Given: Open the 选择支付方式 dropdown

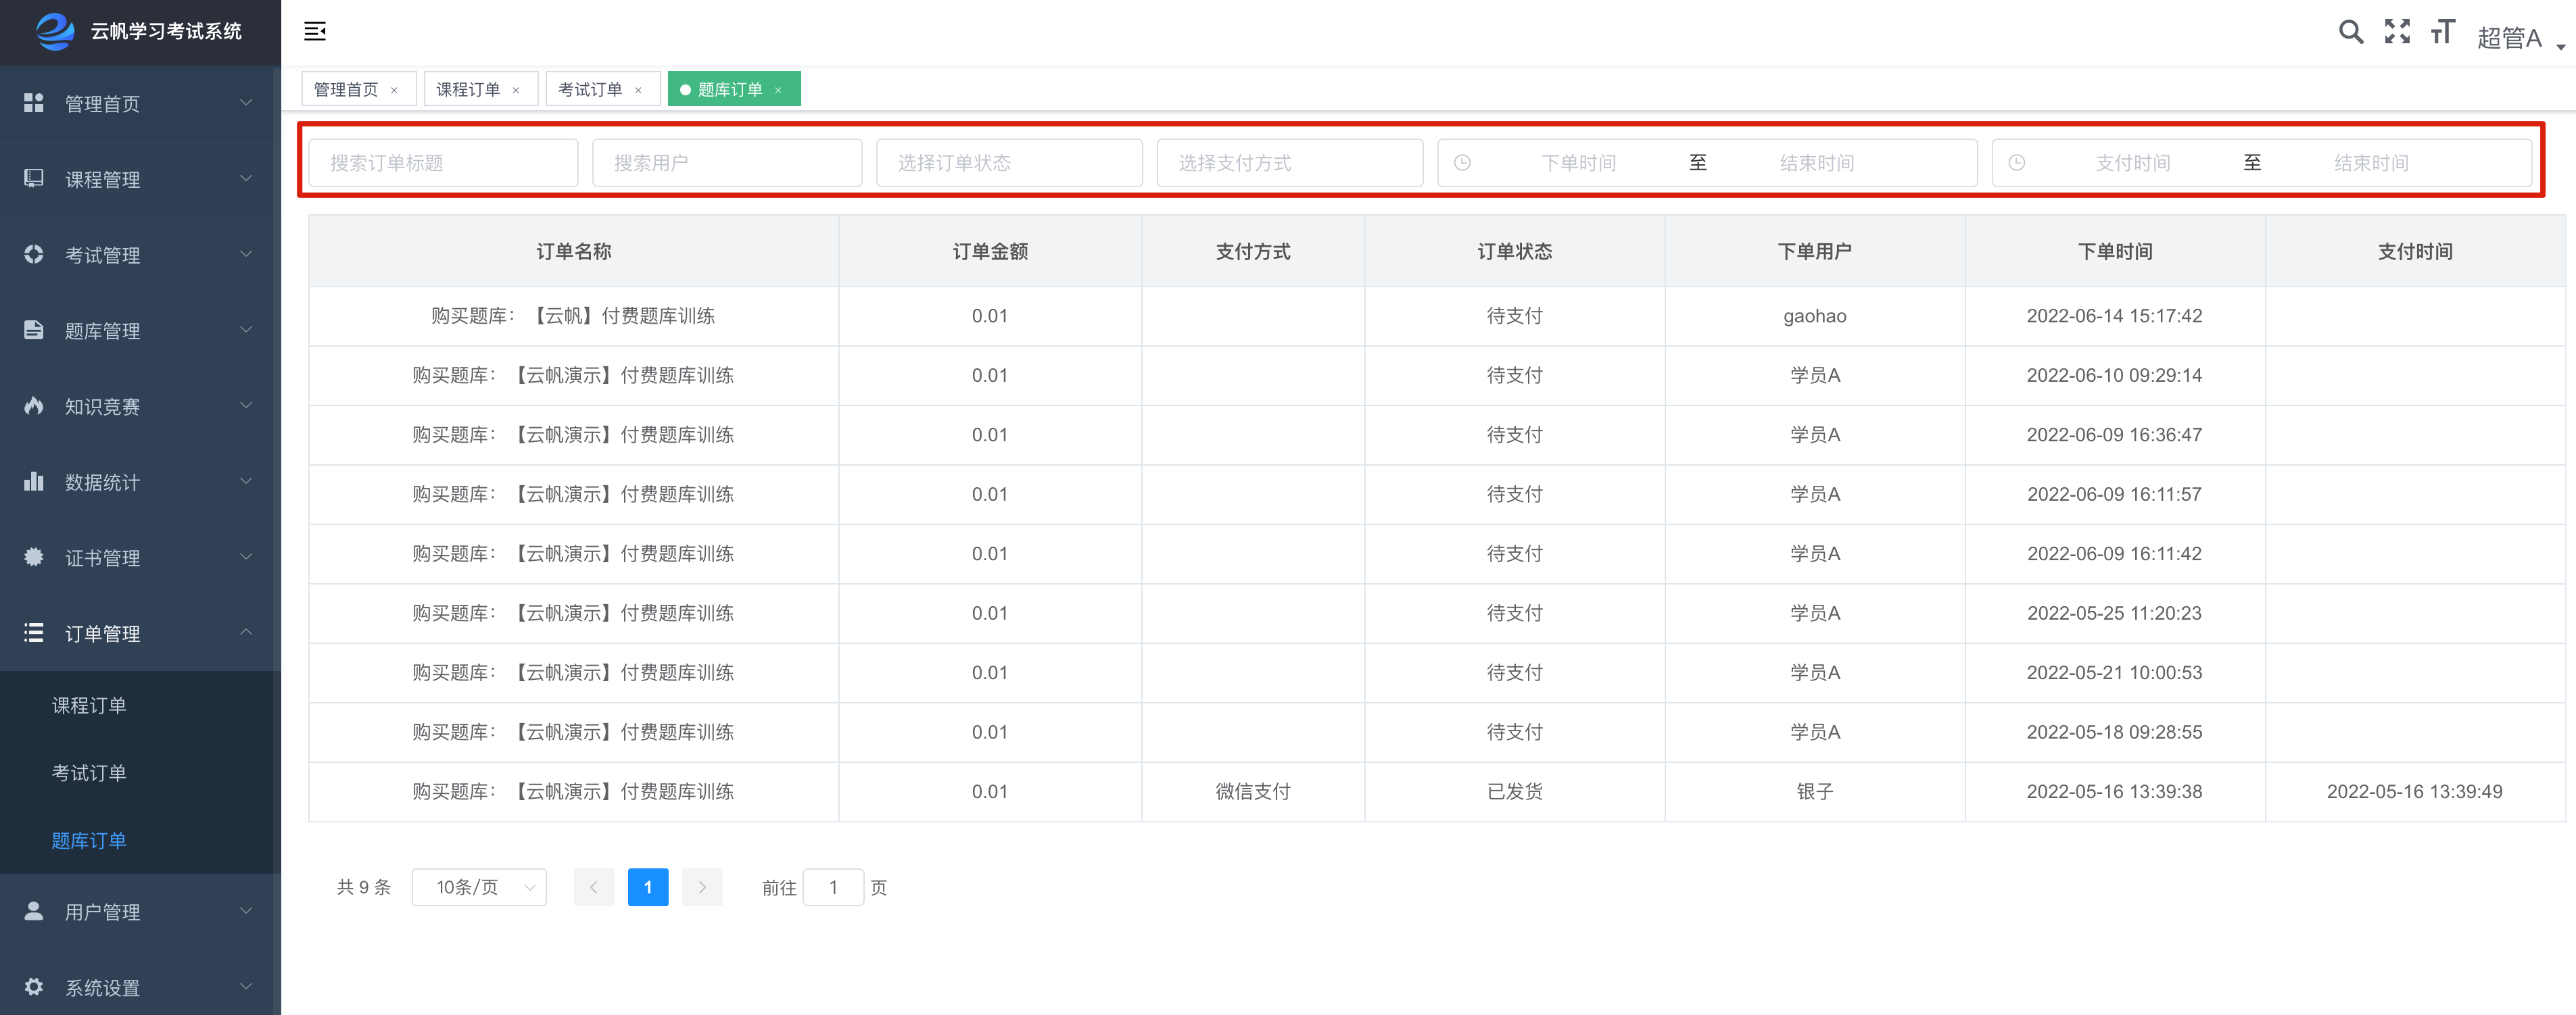Looking at the screenshot, I should [x=1290, y=163].
